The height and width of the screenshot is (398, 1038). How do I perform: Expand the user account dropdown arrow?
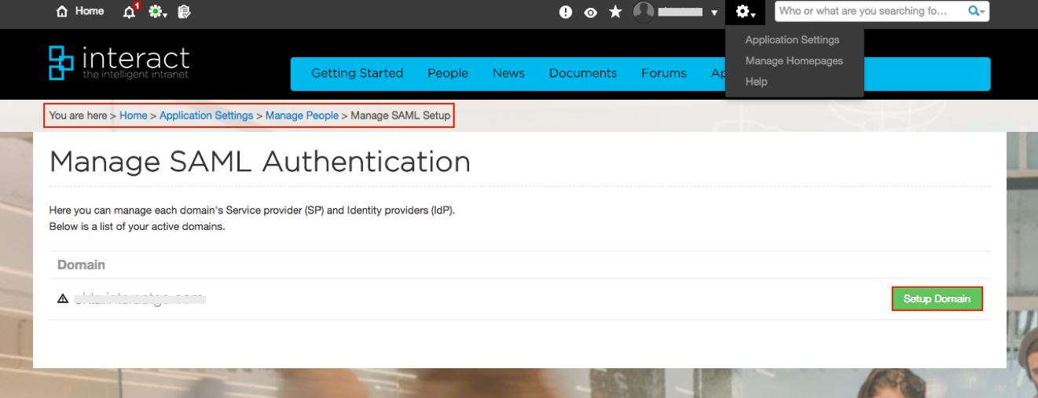pos(713,13)
